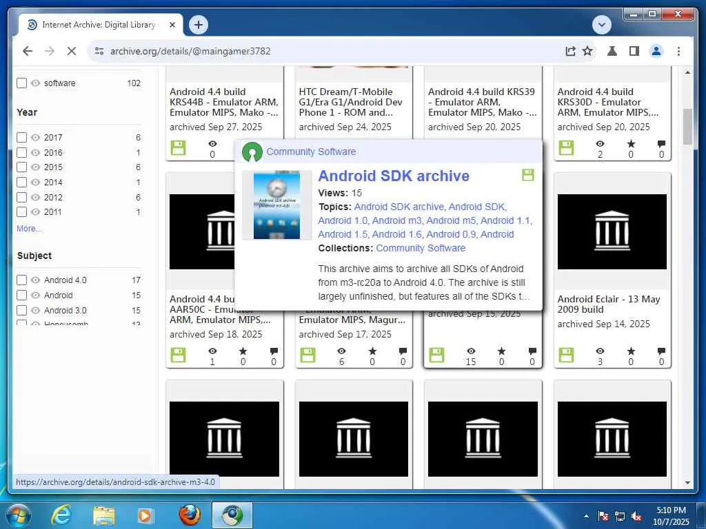The image size is (706, 529).
Task: Share this page via address bar icon
Action: [x=570, y=51]
